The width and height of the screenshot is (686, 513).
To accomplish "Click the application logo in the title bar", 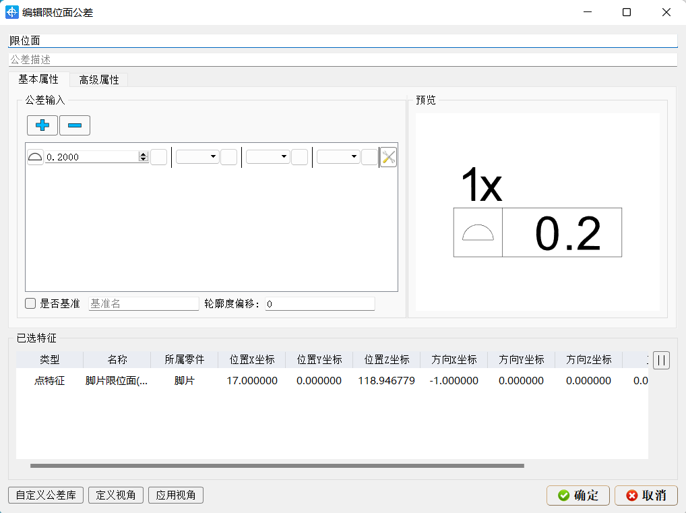I will pyautogui.click(x=12, y=11).
